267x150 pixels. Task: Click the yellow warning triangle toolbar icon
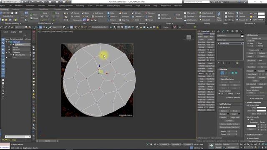point(158,27)
